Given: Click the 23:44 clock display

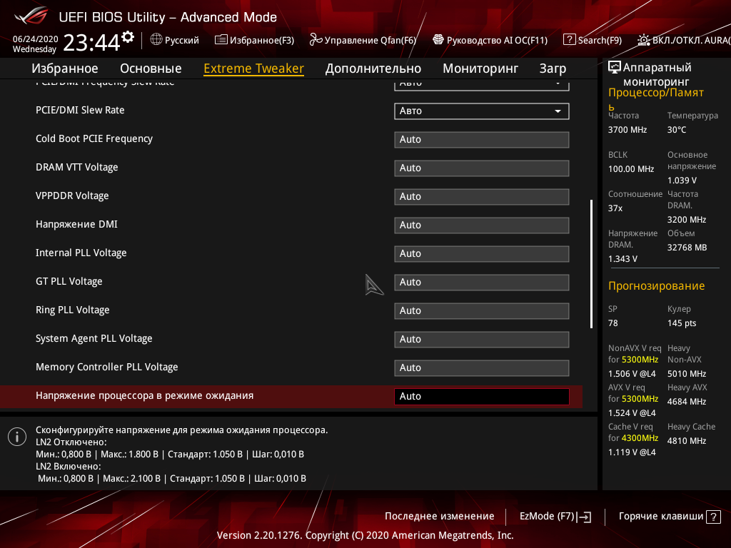Looking at the screenshot, I should pos(92,42).
